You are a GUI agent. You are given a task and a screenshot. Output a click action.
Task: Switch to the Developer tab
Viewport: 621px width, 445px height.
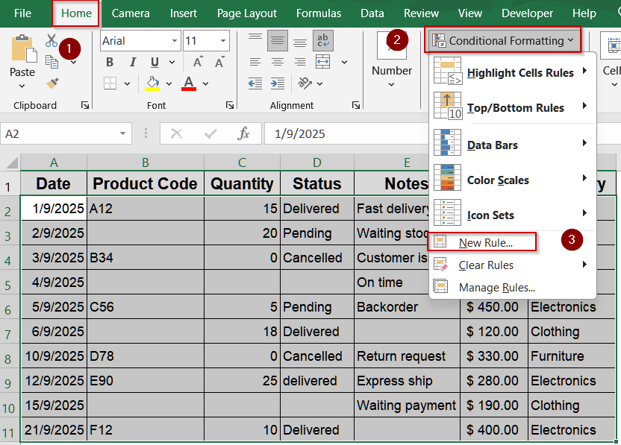(527, 13)
